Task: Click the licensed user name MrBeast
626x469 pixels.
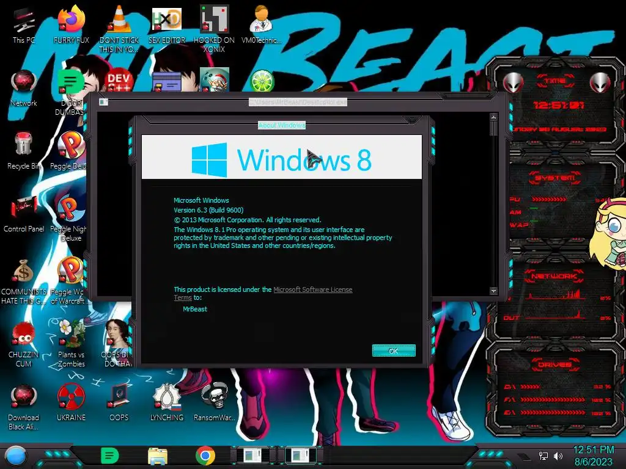Action: (195, 309)
